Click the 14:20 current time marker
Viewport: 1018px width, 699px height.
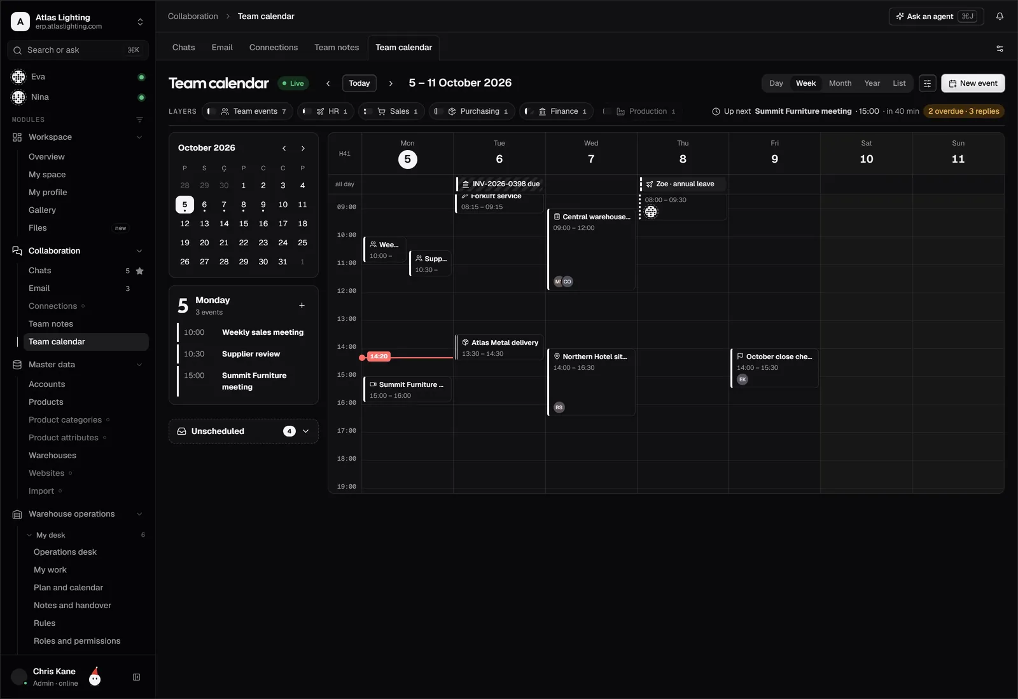379,356
